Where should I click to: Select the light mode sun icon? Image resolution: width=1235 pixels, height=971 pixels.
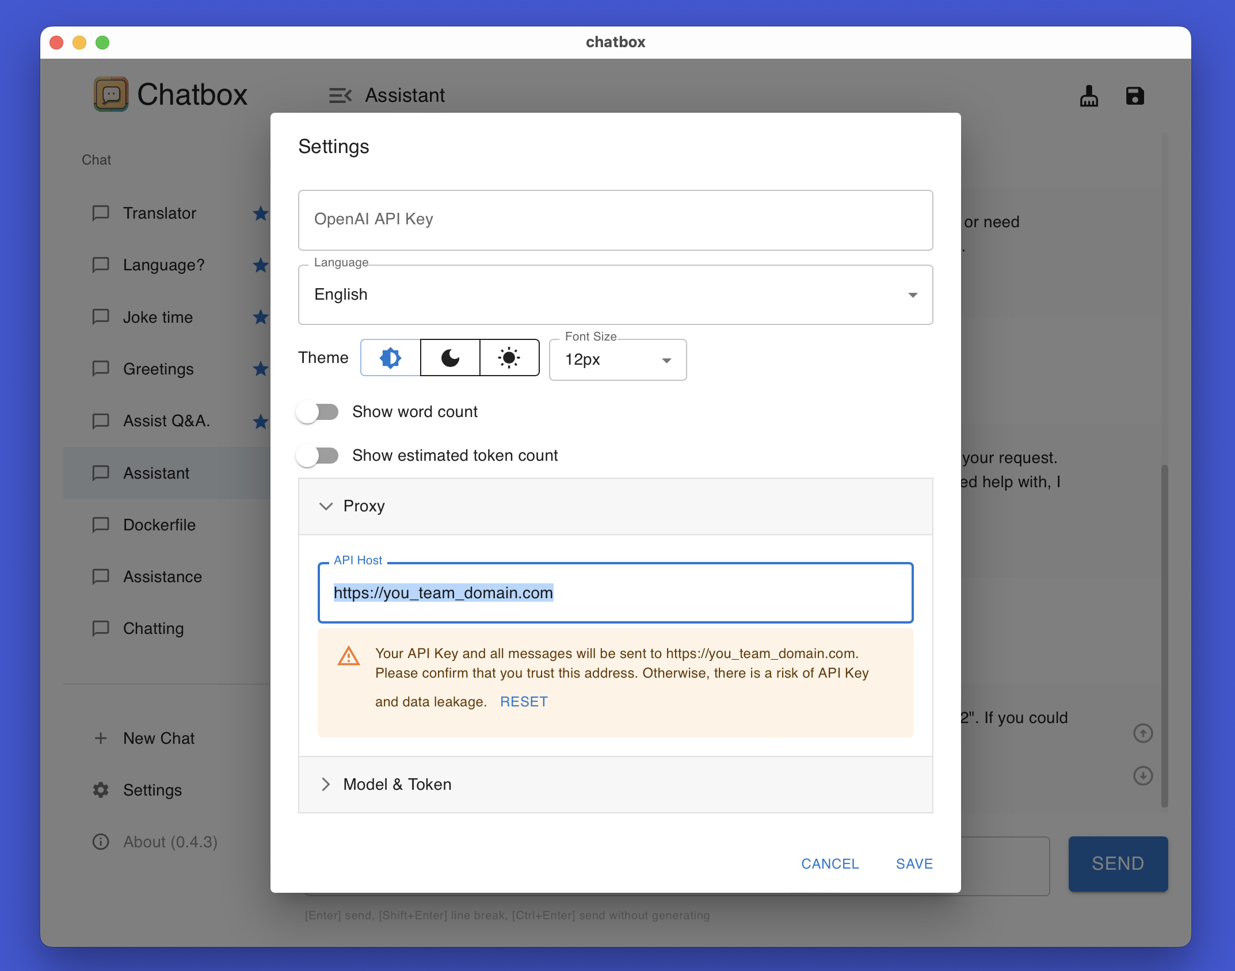point(509,358)
